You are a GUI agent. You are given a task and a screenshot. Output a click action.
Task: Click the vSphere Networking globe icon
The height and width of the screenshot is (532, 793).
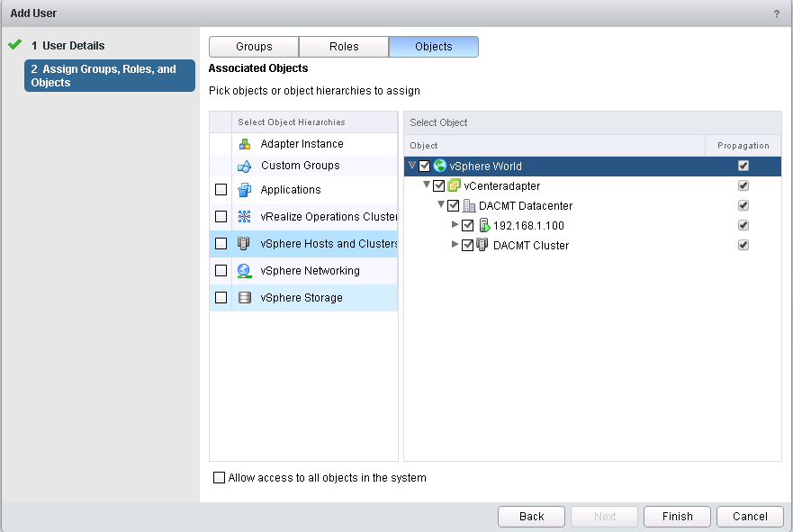pos(245,271)
